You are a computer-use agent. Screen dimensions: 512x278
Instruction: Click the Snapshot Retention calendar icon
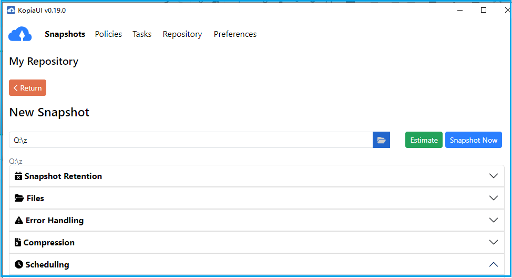click(18, 176)
